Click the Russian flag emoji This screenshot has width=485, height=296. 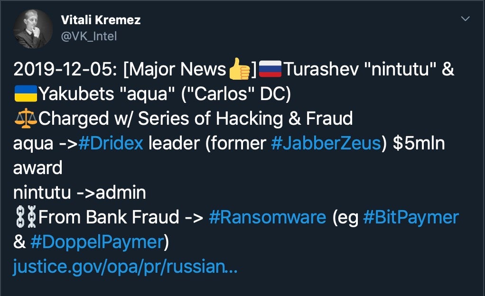pyautogui.click(x=271, y=70)
